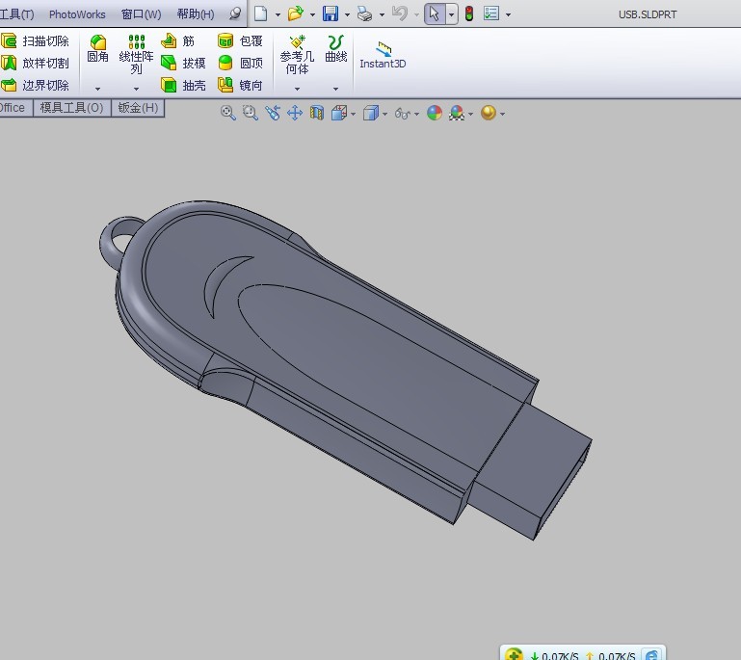Viewport: 741px width, 660px height.
Task: Expand the Print dropdown arrow
Action: [x=382, y=14]
